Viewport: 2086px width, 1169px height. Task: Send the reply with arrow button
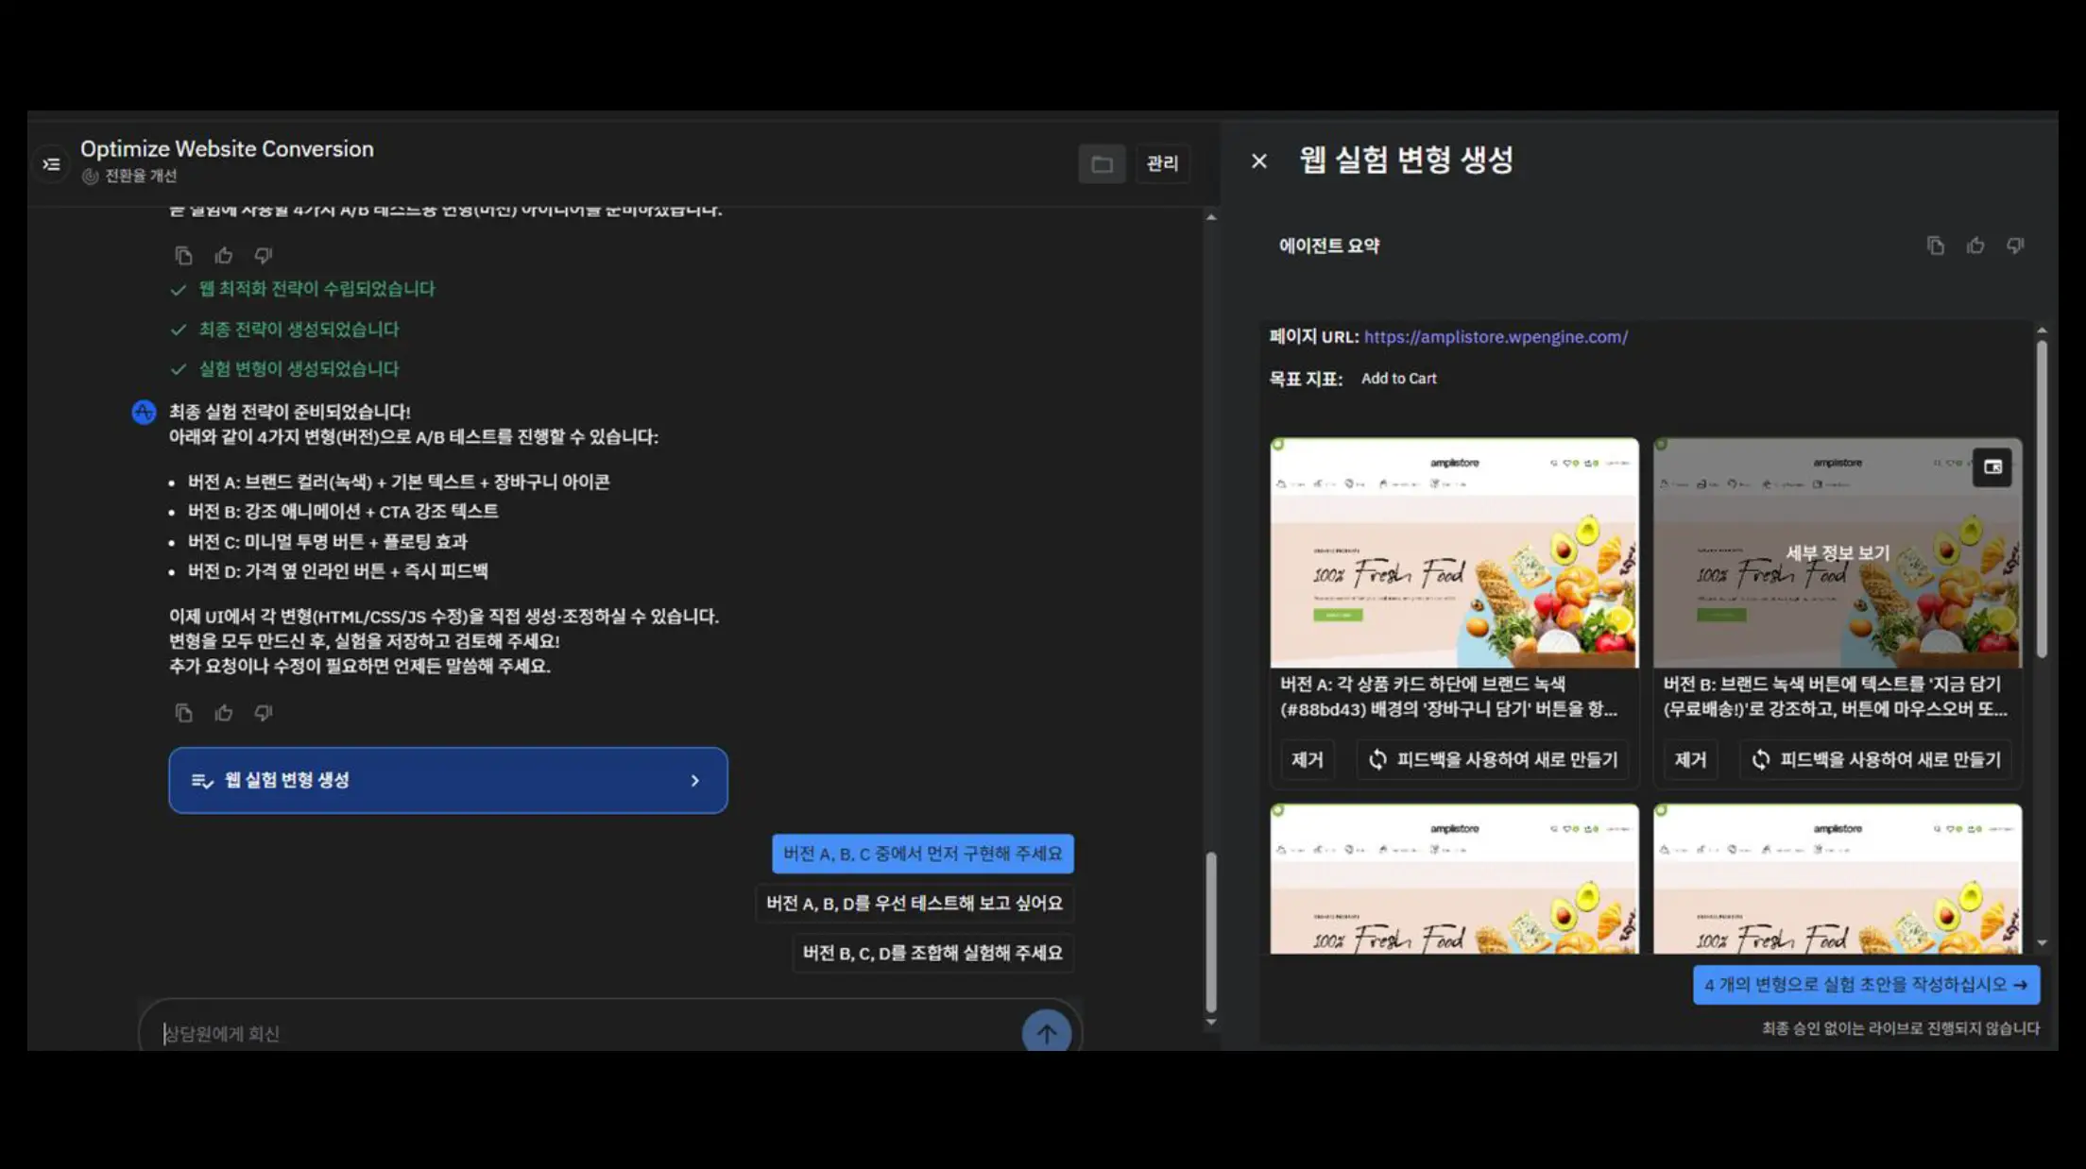click(1046, 1033)
